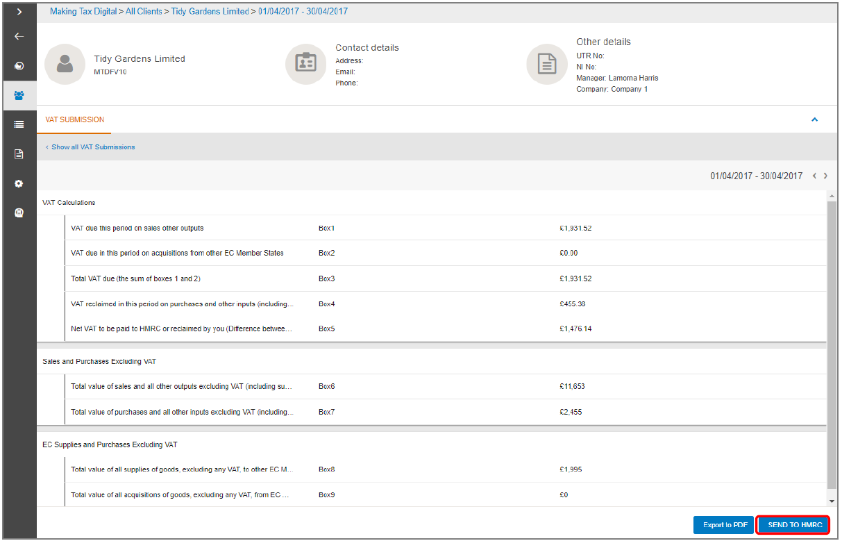The image size is (842, 541).
Task: Click the client code MTDFV10
Action: 110,72
